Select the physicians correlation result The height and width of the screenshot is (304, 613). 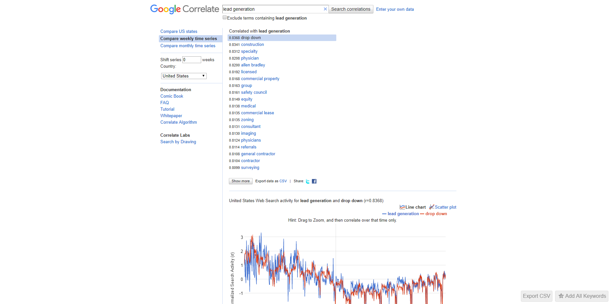251,140
